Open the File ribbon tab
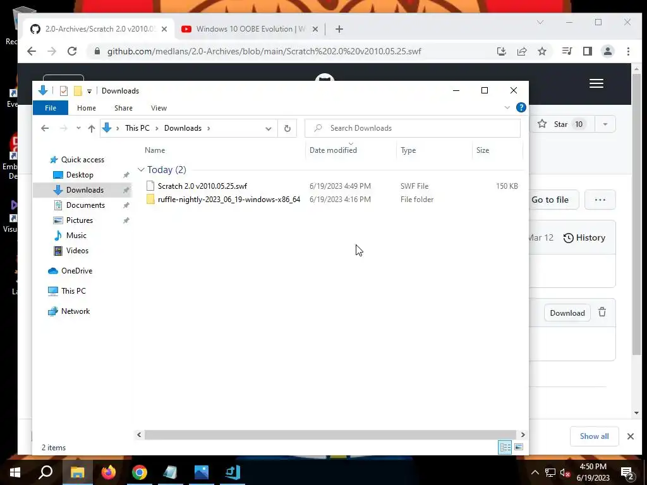647x485 pixels. 51,108
